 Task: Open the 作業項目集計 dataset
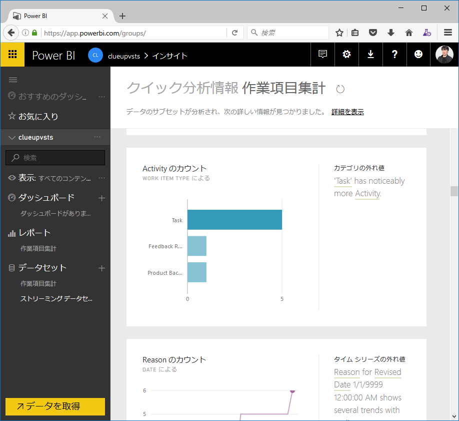pos(38,283)
